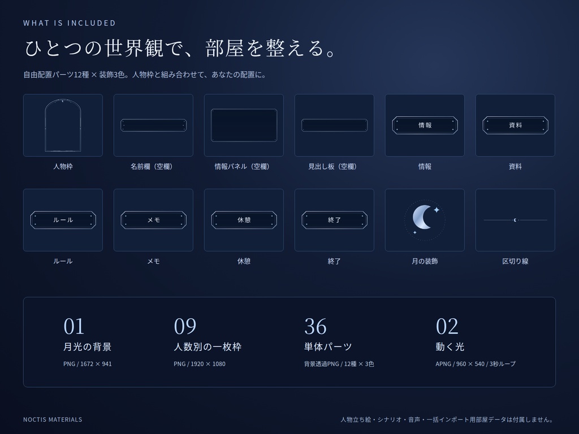Select the 資料 plate card

pos(515,125)
